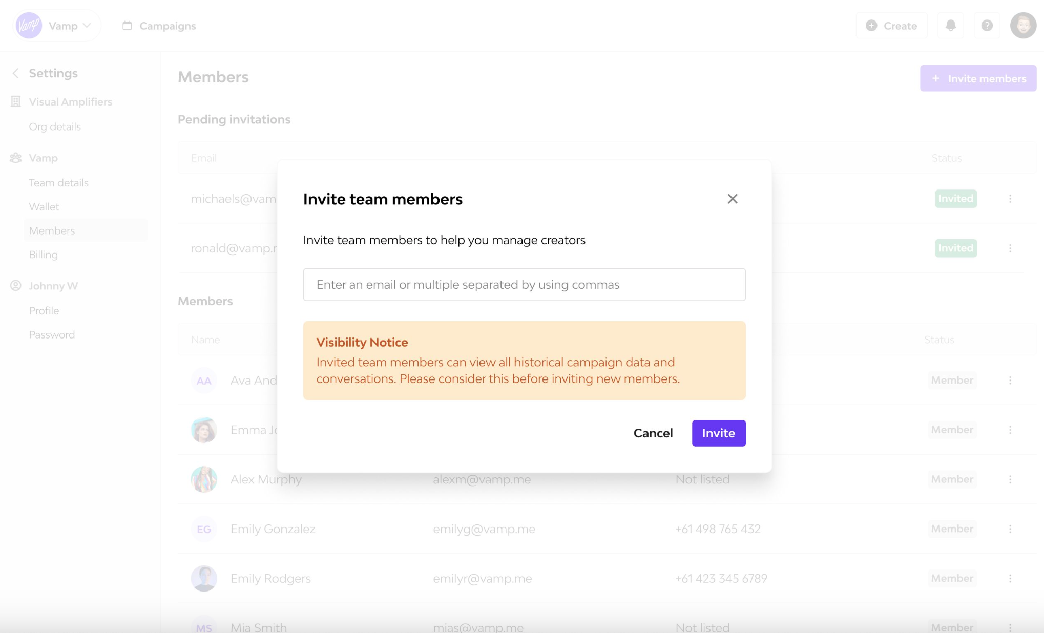
Task: Open options menu for Emily Rodgers
Action: point(1010,579)
